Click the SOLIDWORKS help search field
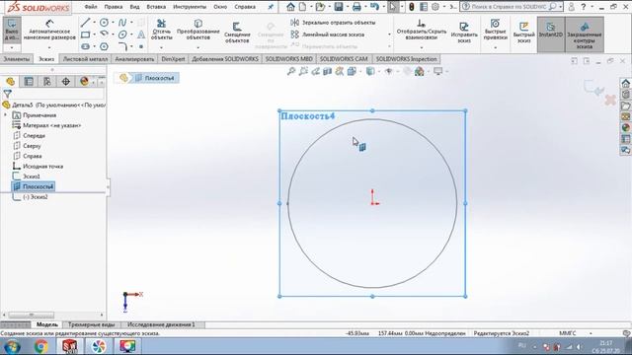 [510, 7]
